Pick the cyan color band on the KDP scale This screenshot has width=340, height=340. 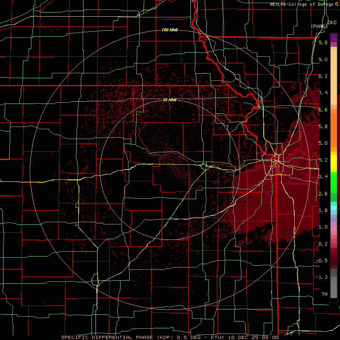tap(334, 208)
